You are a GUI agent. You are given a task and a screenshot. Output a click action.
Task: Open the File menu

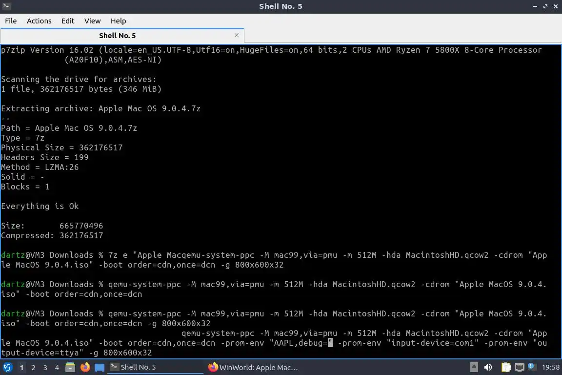11,21
